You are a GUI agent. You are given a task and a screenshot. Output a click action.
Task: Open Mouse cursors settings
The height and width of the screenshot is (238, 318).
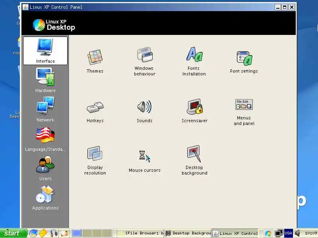(145, 161)
